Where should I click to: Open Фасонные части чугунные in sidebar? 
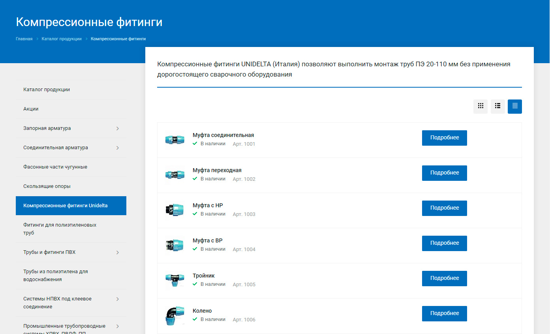[55, 167]
